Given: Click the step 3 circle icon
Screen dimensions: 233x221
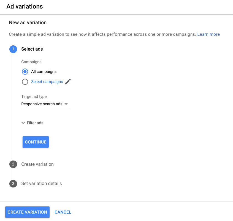Looking at the screenshot, I should [13, 184].
